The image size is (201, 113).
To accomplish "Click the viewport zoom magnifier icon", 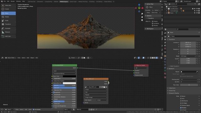I will (142, 14).
